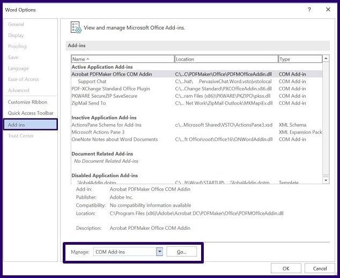Select Add-ins in the sidebar

(31, 125)
